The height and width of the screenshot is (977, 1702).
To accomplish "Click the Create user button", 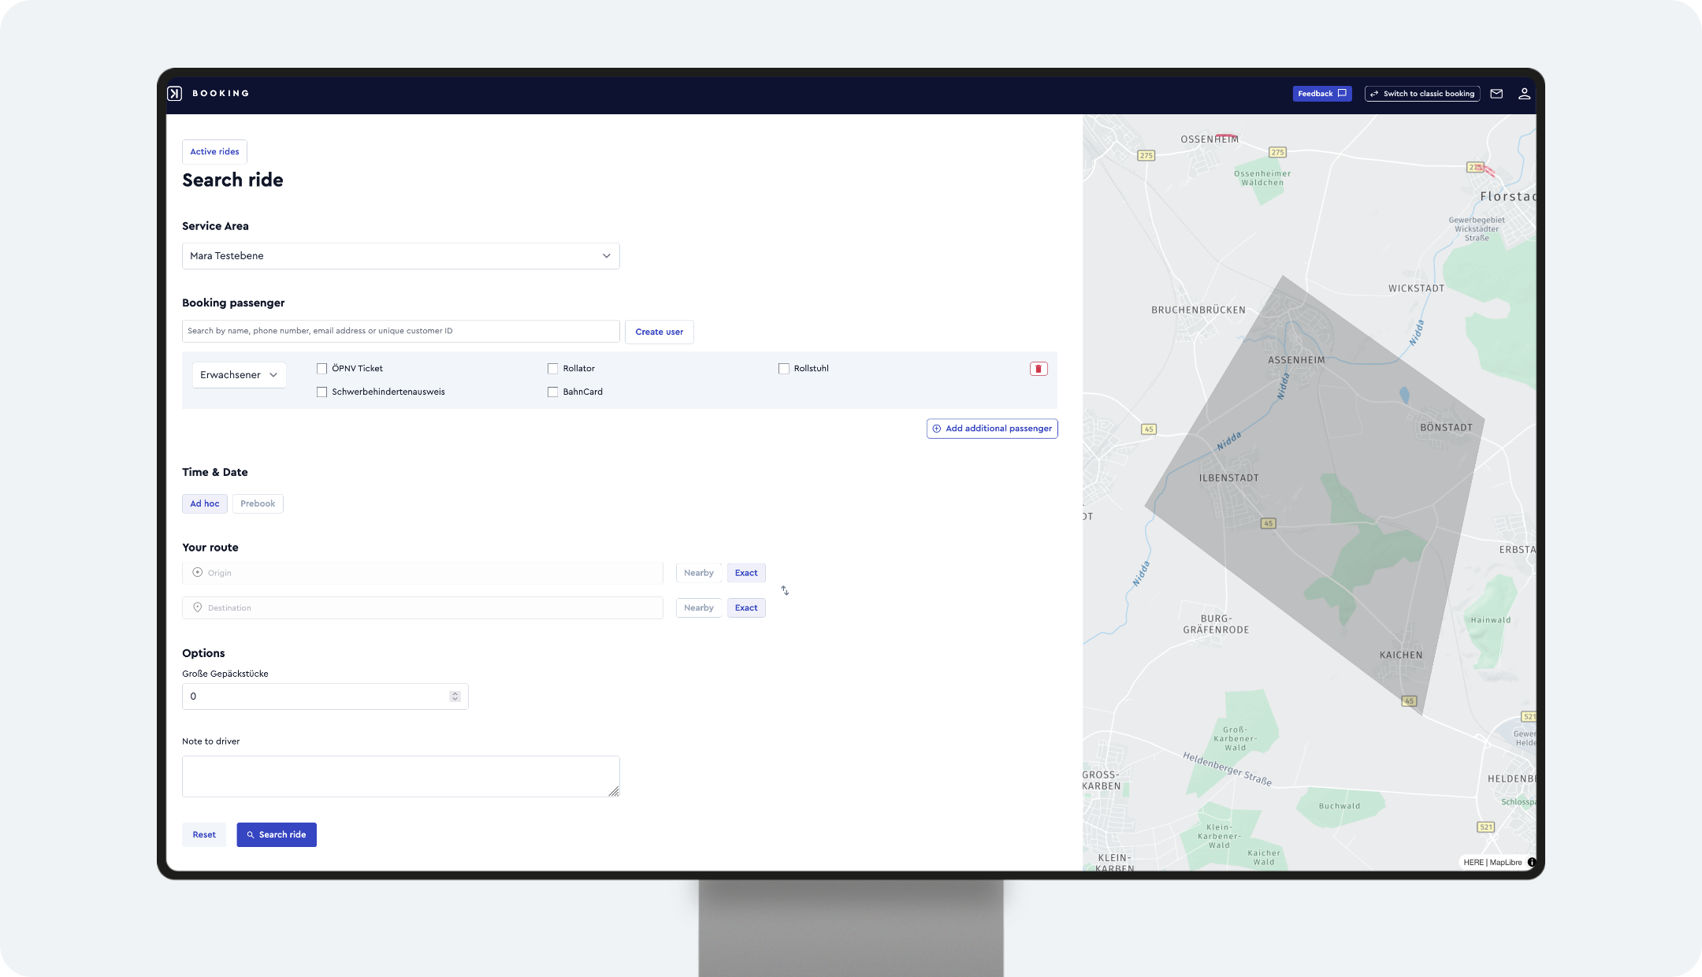I will click(660, 332).
